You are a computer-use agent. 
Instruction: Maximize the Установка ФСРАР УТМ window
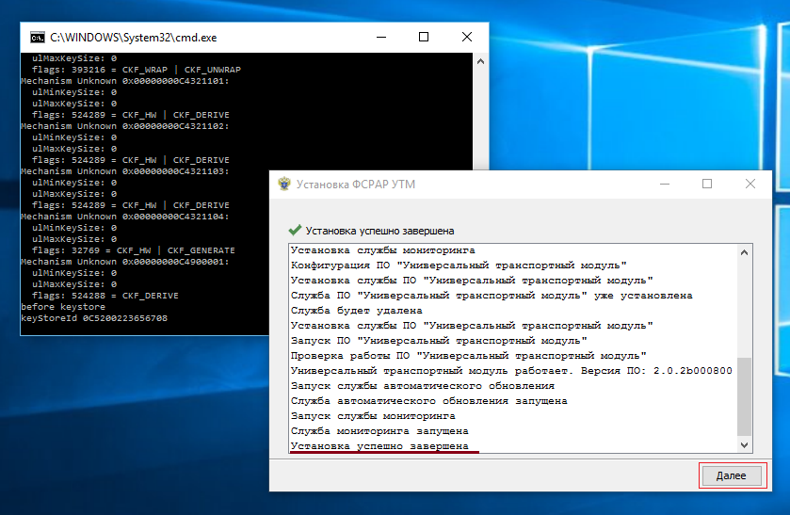[x=707, y=184]
